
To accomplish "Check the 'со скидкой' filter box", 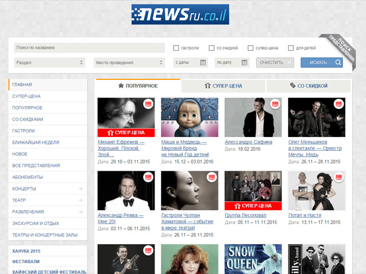I will coord(212,48).
